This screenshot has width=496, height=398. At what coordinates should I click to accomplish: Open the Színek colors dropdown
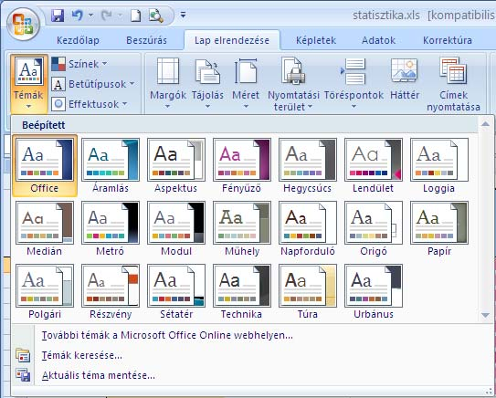(79, 64)
